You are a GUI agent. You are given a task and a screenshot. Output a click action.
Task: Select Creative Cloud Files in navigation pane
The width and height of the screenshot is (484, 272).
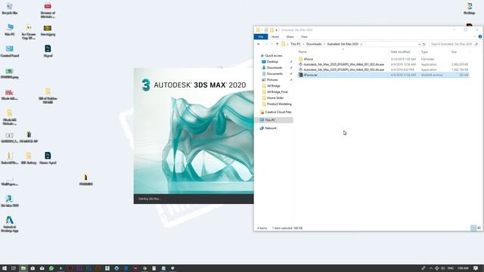pos(278,112)
